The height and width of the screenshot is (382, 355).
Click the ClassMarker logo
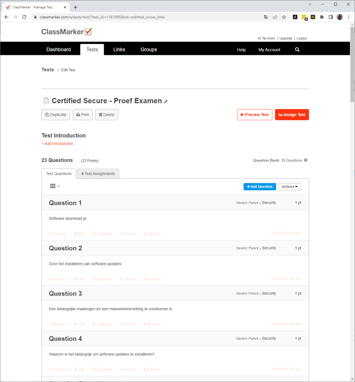click(67, 31)
